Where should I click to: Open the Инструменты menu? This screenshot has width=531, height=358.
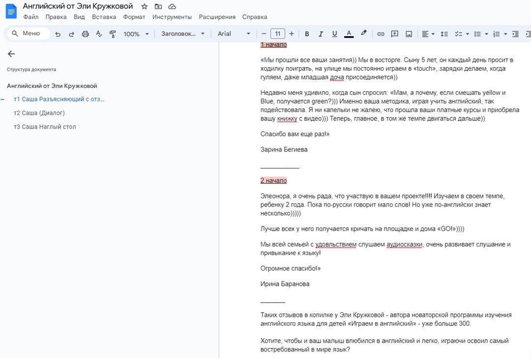point(172,17)
